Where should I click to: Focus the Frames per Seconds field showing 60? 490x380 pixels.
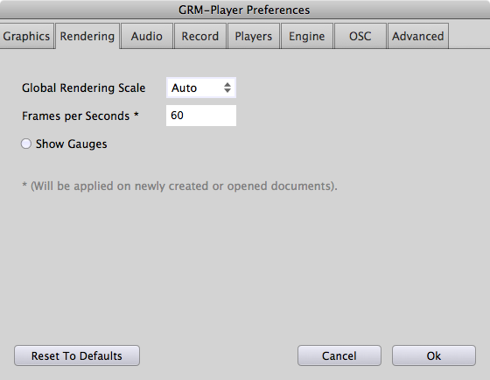click(201, 116)
